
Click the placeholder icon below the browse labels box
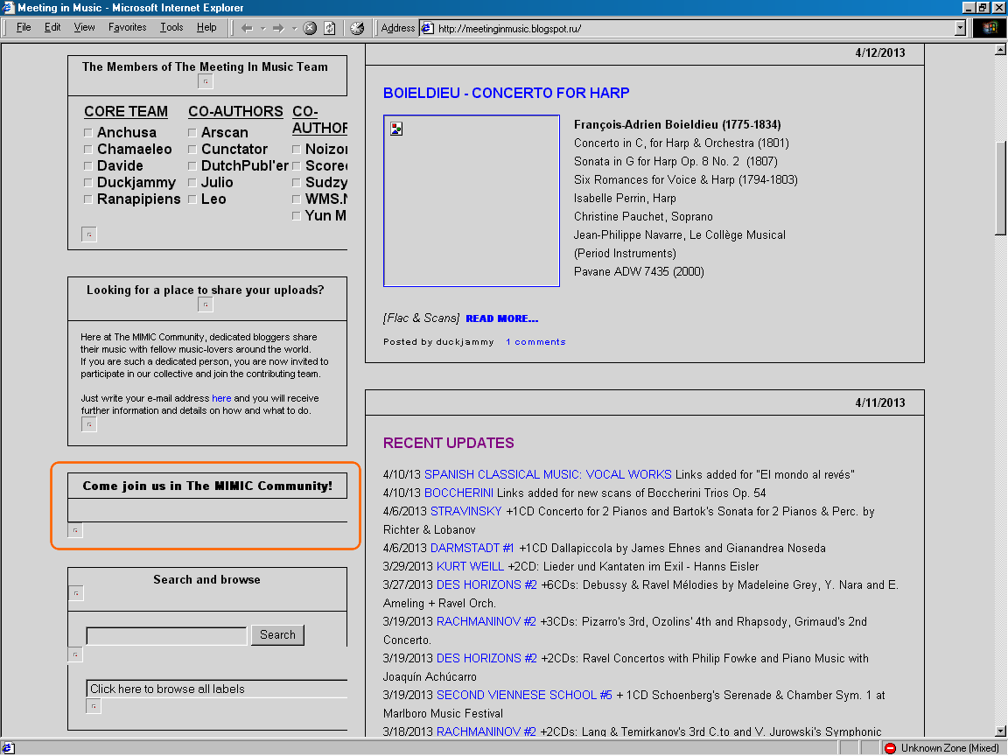(x=94, y=706)
